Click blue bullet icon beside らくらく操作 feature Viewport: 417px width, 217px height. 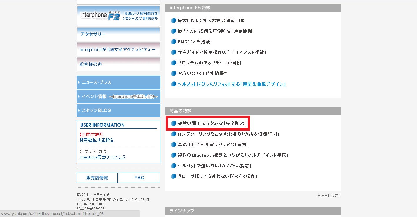pos(173,176)
